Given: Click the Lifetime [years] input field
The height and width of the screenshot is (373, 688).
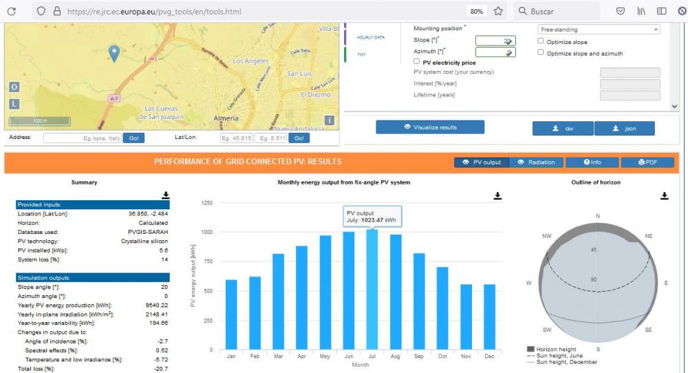Looking at the screenshot, I should click(x=630, y=96).
